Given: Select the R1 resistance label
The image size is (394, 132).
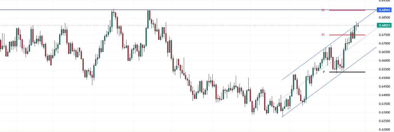Looking at the screenshot, I should point(323,35).
